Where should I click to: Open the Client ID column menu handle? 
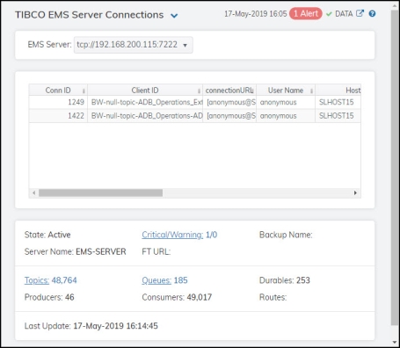[x=199, y=91]
